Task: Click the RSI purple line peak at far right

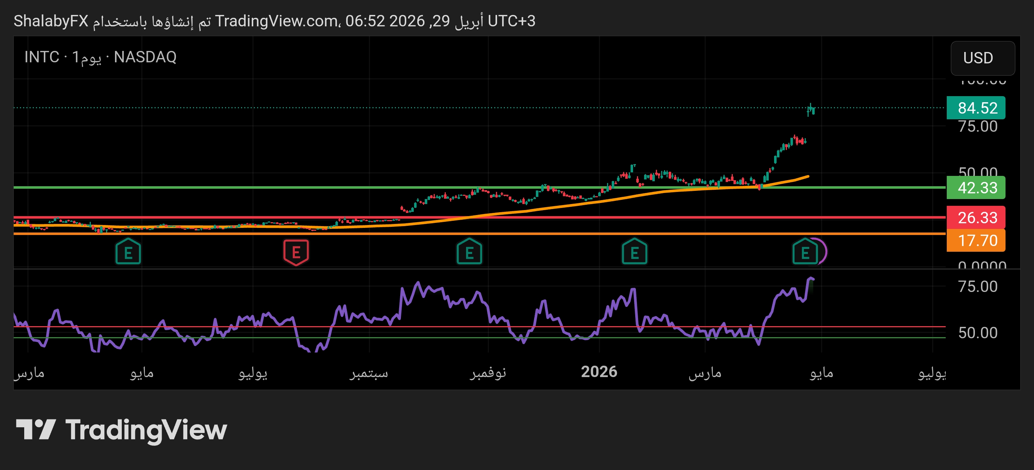Action: [x=810, y=278]
